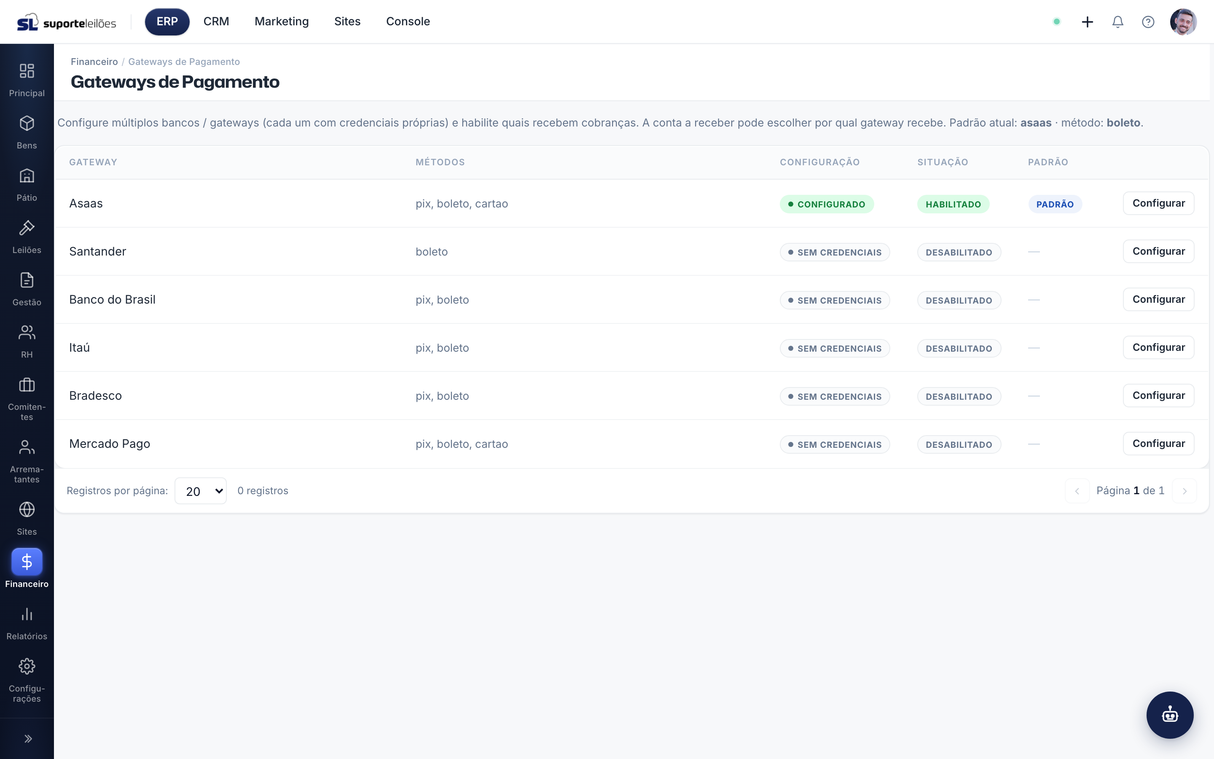The width and height of the screenshot is (1214, 759).
Task: Click the plus add icon
Action: 1087,22
